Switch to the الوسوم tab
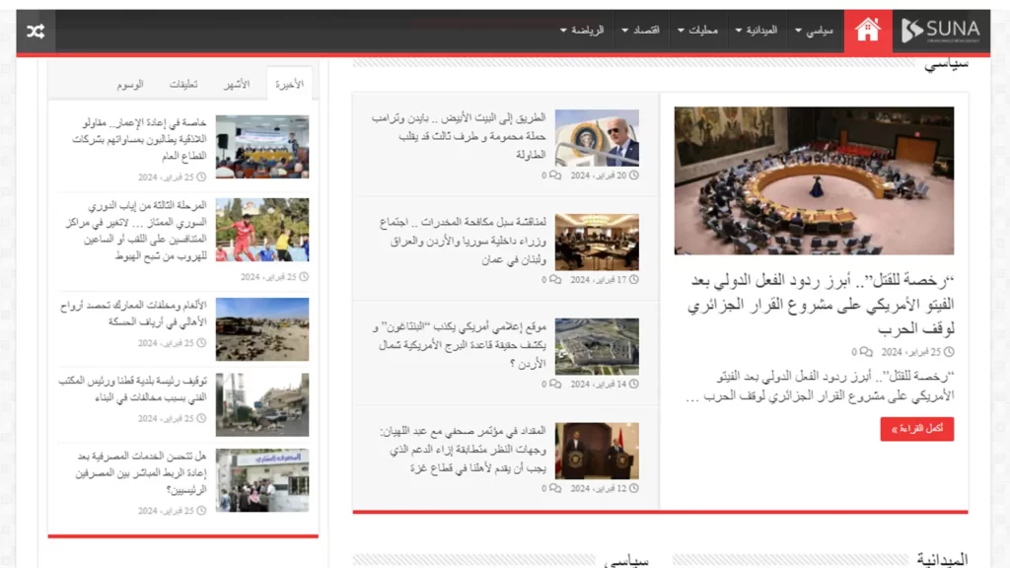The height and width of the screenshot is (568, 1010). [130, 85]
